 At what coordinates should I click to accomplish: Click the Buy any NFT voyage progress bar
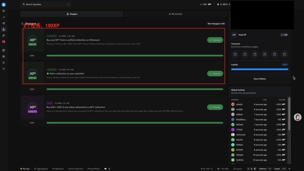tap(135, 56)
